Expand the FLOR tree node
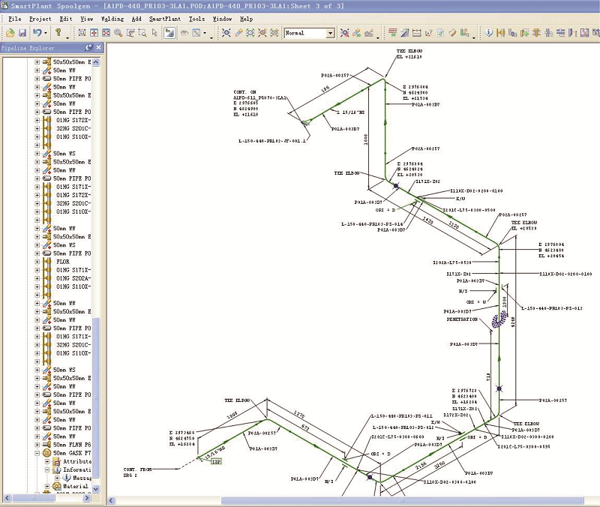The height and width of the screenshot is (507, 600). point(37,262)
